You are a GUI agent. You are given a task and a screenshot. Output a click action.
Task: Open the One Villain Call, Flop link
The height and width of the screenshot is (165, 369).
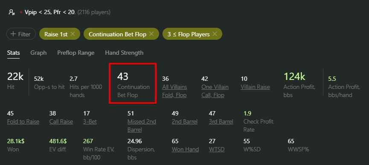click(215, 91)
